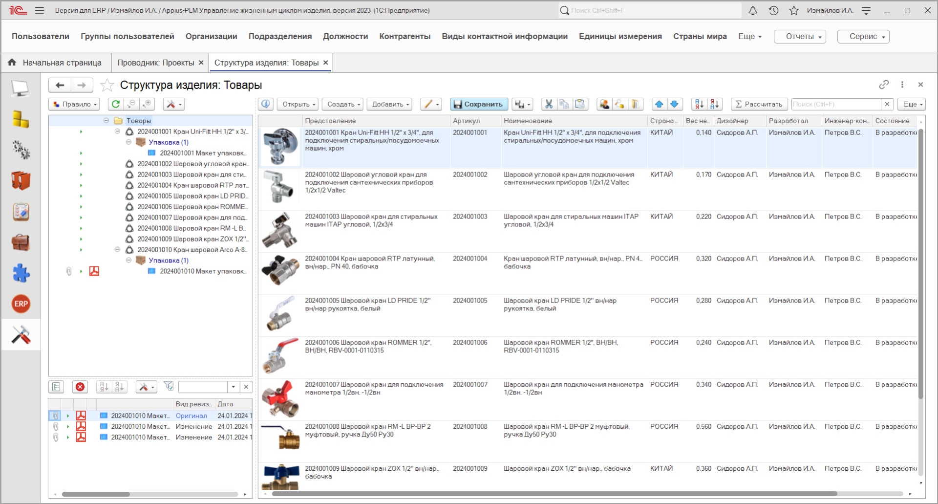
Task: Click Оригинал revision link
Action: pyautogui.click(x=191, y=416)
